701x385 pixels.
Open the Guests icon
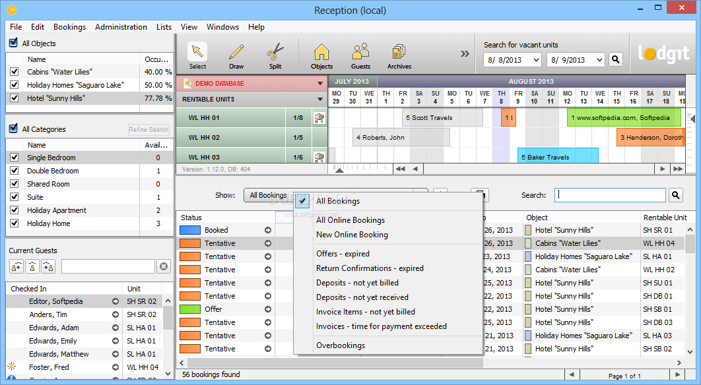point(360,56)
